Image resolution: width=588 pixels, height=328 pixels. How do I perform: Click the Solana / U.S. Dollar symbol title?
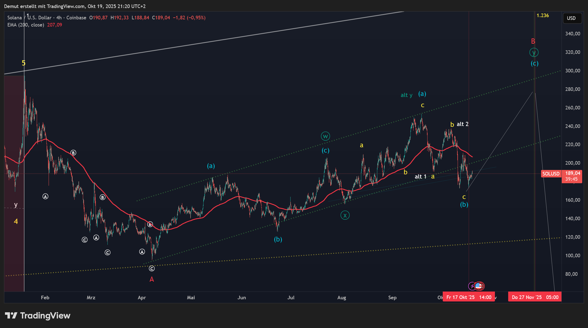[x=29, y=18]
